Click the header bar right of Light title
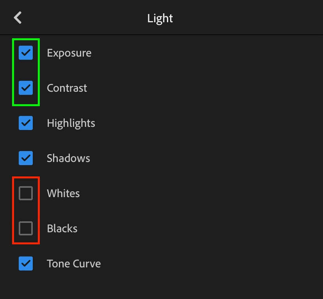Screen dimensions: 323x299 [x=250, y=18]
